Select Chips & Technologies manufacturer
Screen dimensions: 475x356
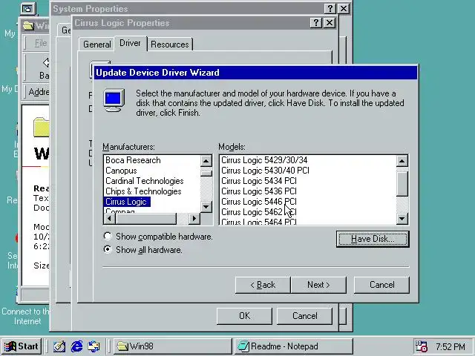(x=143, y=191)
